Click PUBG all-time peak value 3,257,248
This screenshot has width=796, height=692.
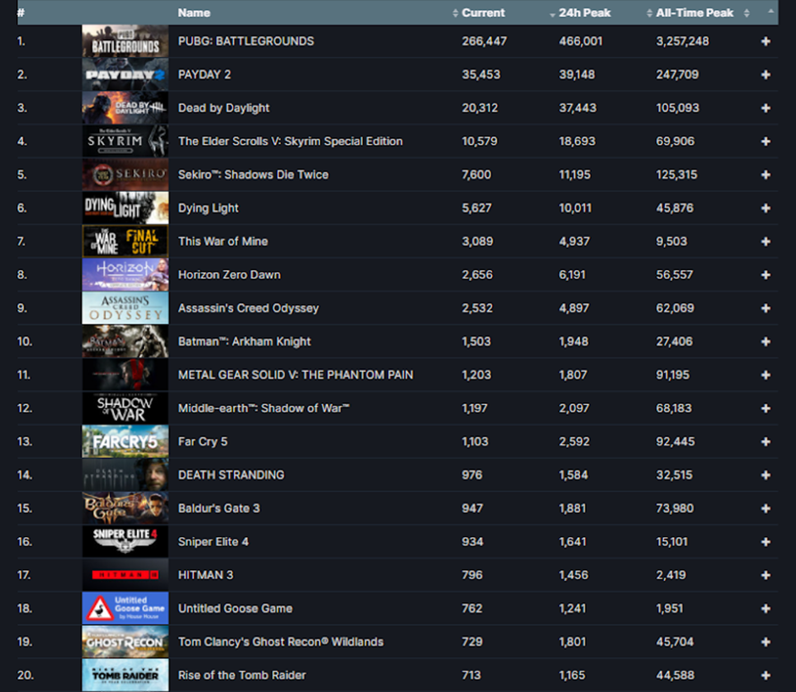[x=683, y=42]
